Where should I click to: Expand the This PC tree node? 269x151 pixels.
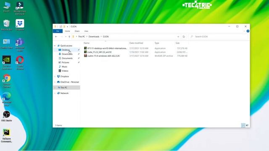[x=55, y=88]
